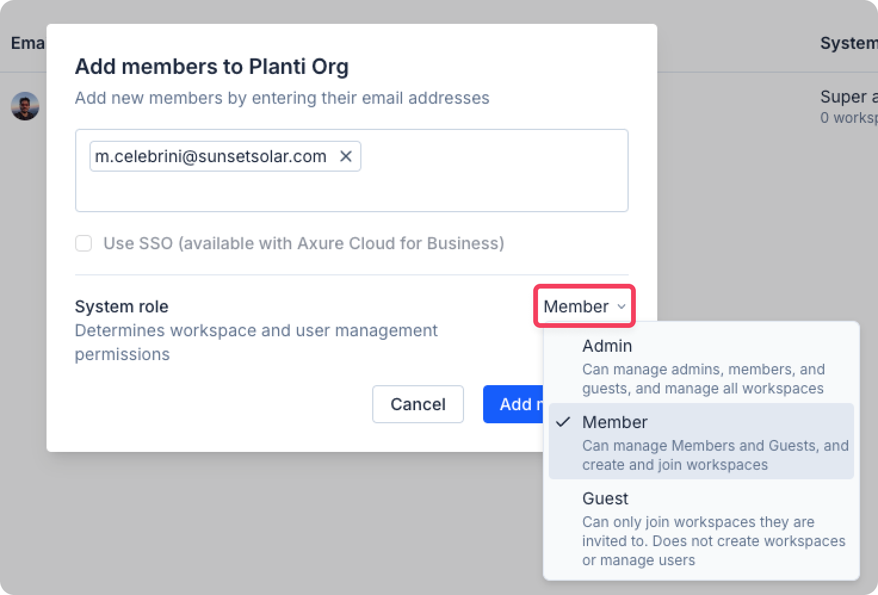Click the Super admin role cell
878x595 pixels.
(x=848, y=97)
